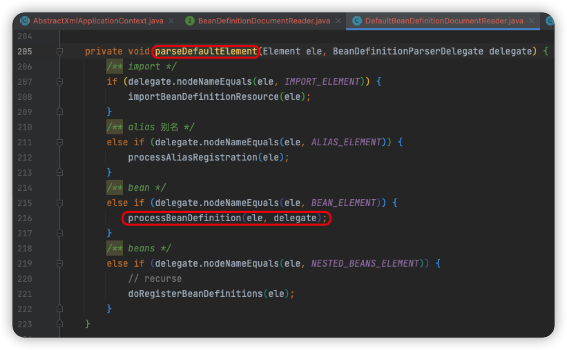Collapse else-if block at line 215
567x350 pixels.
(x=59, y=203)
